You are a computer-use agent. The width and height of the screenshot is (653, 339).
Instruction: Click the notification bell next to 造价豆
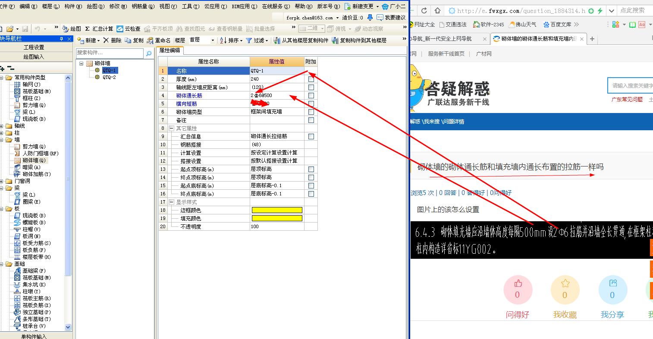370,18
